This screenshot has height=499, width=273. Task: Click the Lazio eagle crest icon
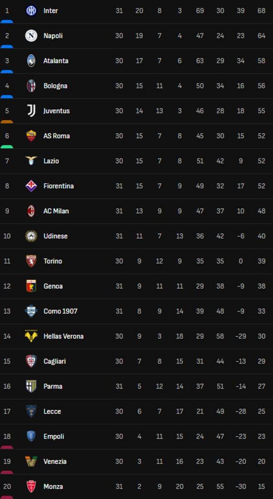coord(31,161)
